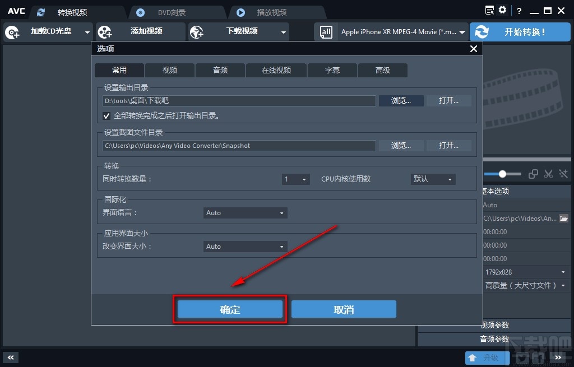The height and width of the screenshot is (367, 574).
Task: Click the settings gear icon
Action: [x=502, y=10]
